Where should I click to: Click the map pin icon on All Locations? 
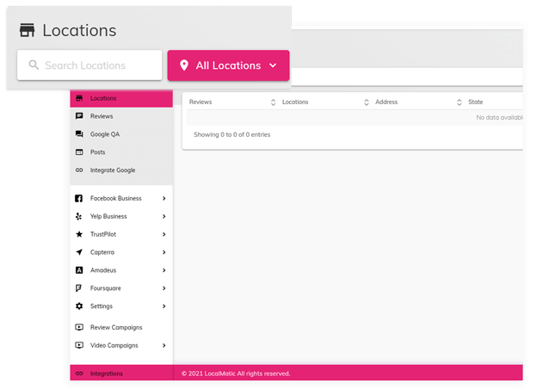(x=184, y=65)
